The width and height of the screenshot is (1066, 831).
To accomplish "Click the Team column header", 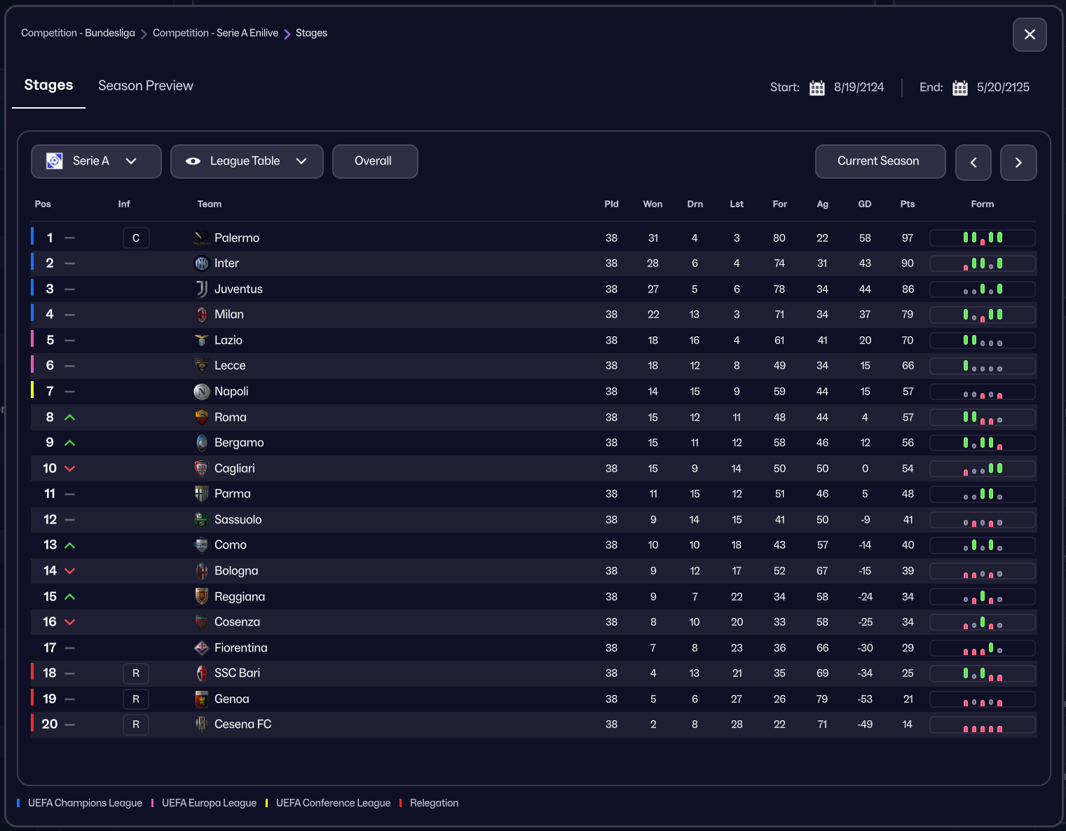I will coord(210,204).
